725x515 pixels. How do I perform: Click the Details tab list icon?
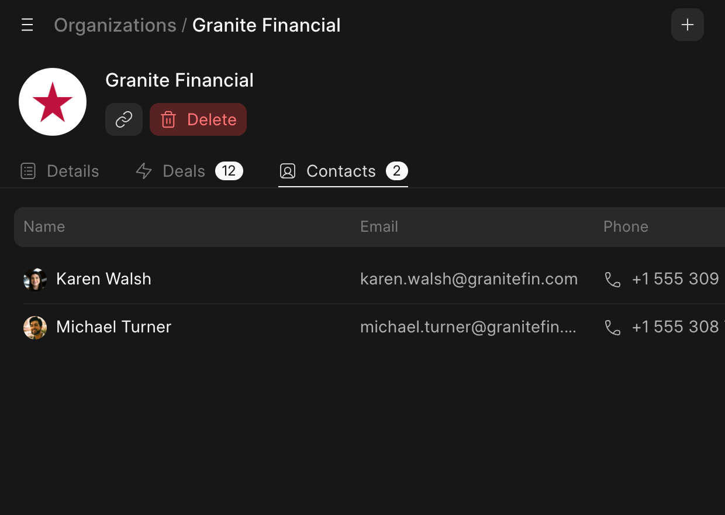tap(28, 171)
